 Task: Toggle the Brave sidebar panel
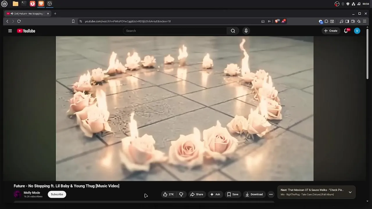point(347,21)
